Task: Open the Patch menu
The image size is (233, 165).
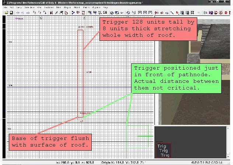Action: click(86, 7)
